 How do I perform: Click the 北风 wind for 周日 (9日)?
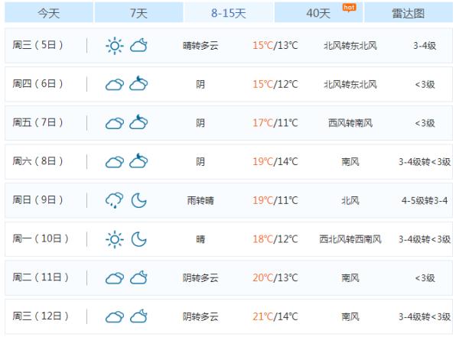[x=350, y=201]
